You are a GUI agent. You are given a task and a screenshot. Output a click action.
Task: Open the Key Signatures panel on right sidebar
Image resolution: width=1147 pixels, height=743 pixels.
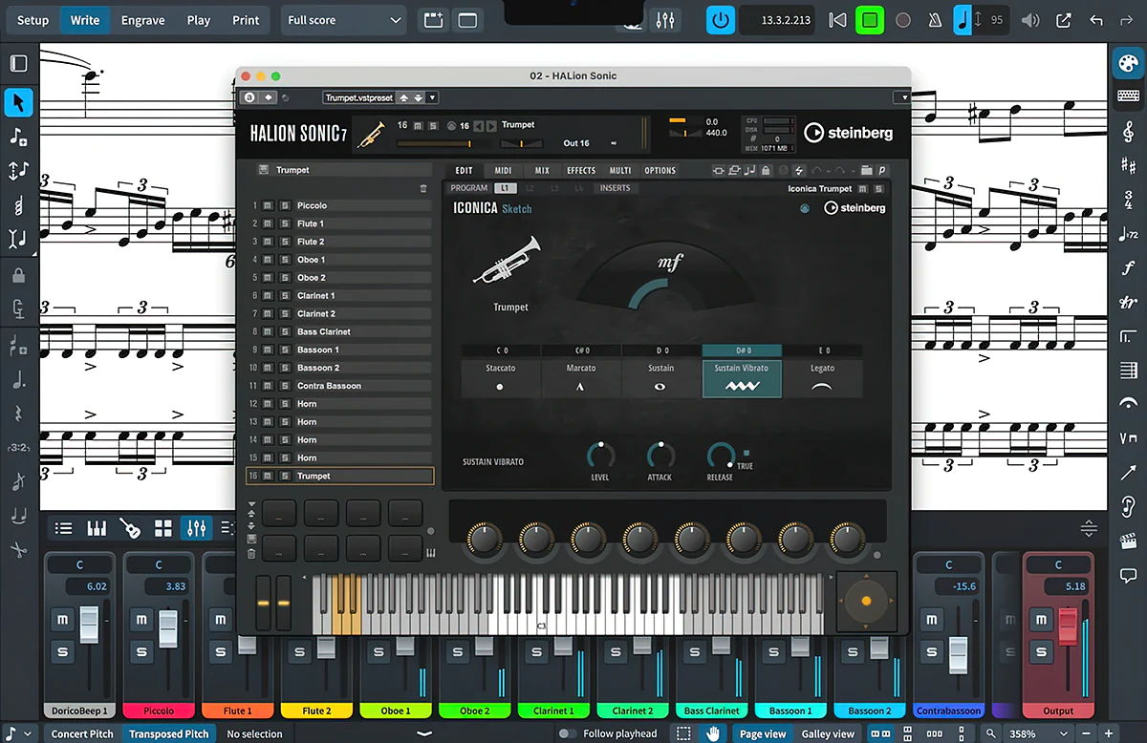click(x=1128, y=165)
